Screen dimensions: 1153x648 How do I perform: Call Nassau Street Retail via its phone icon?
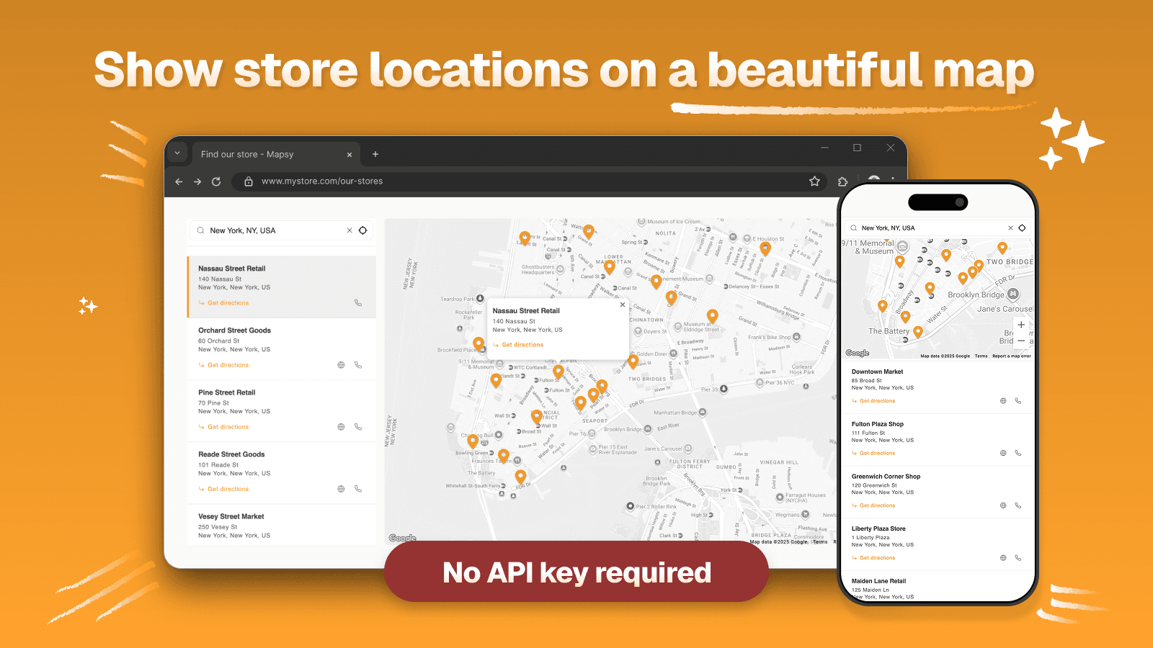point(358,302)
